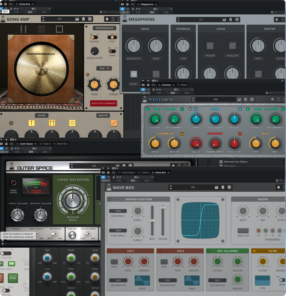Screen dimensions: 286x296
Task: Delete preset in Gong Amp header
Action: click(x=83, y=19)
